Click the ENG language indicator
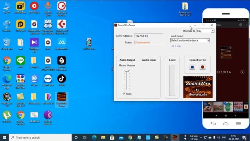250x141 pixels. (224, 137)
